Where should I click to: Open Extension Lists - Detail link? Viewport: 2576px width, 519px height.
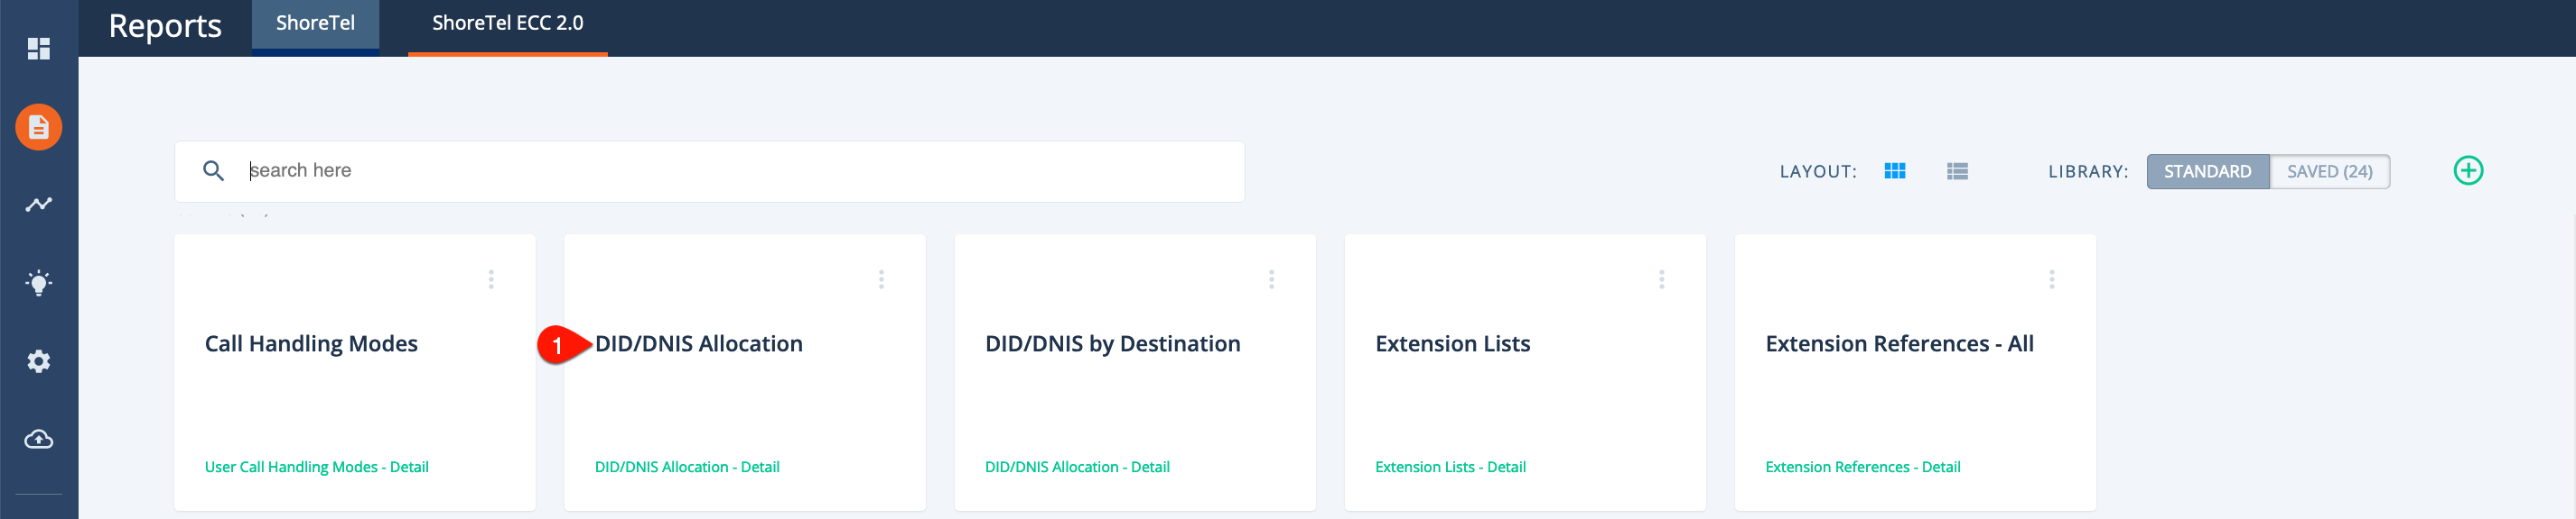point(1450,467)
